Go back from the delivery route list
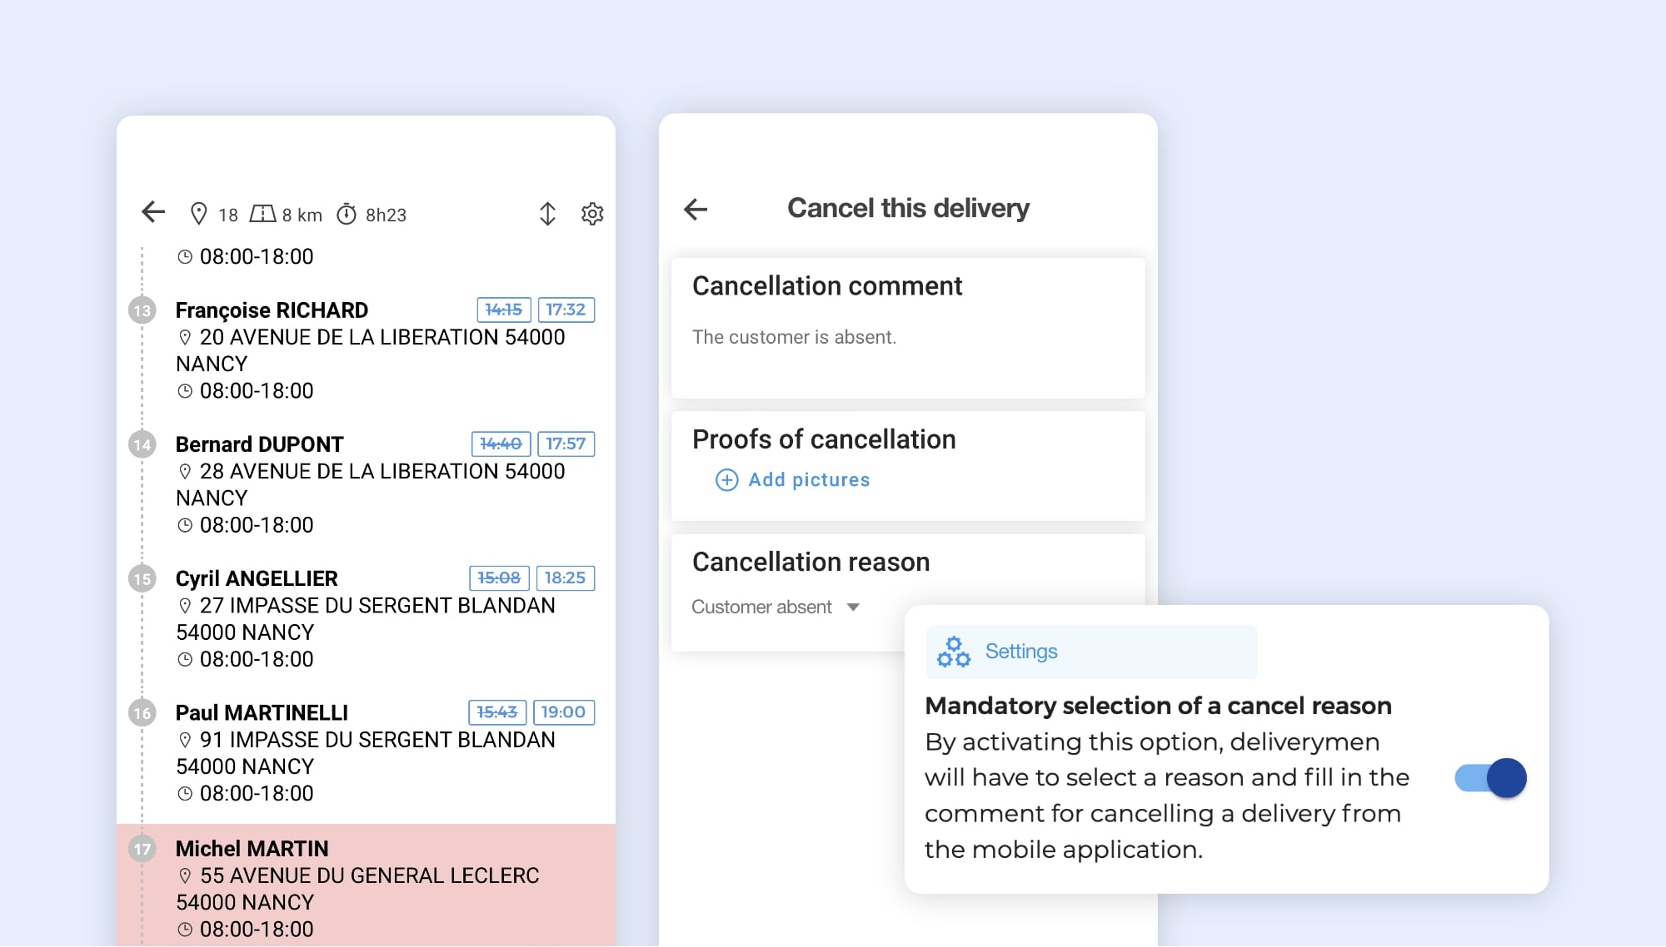This screenshot has height=947, width=1666. (153, 213)
